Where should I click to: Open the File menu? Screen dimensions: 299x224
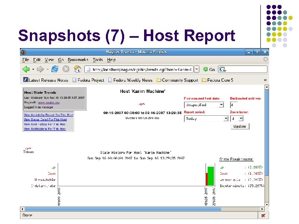pos(26,60)
